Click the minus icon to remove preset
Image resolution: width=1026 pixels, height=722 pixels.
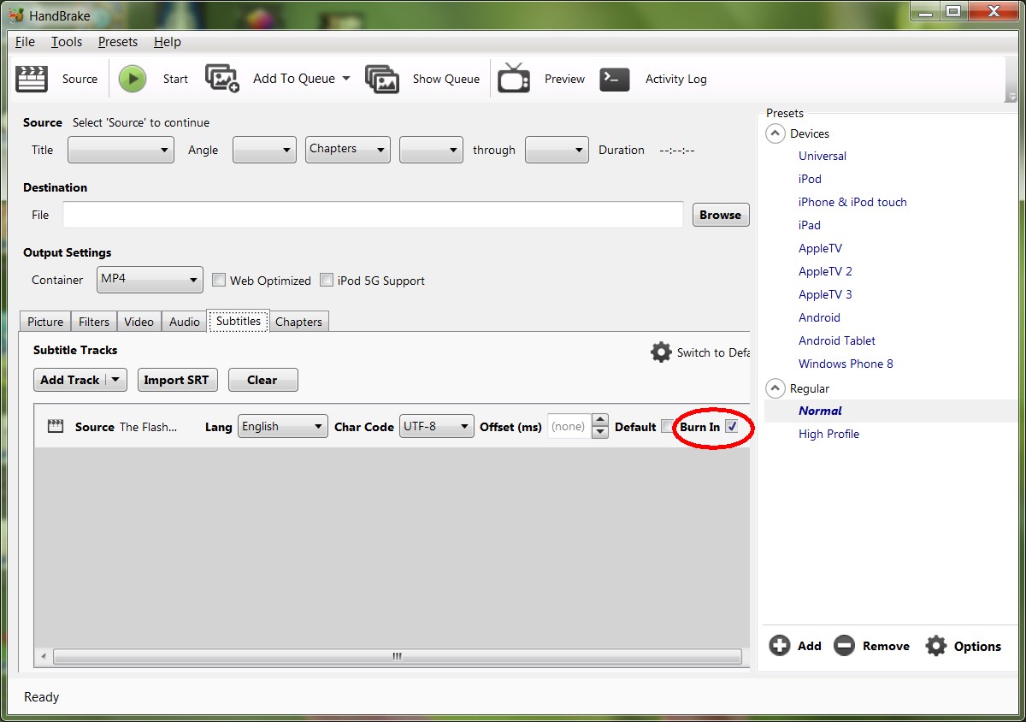[844, 646]
